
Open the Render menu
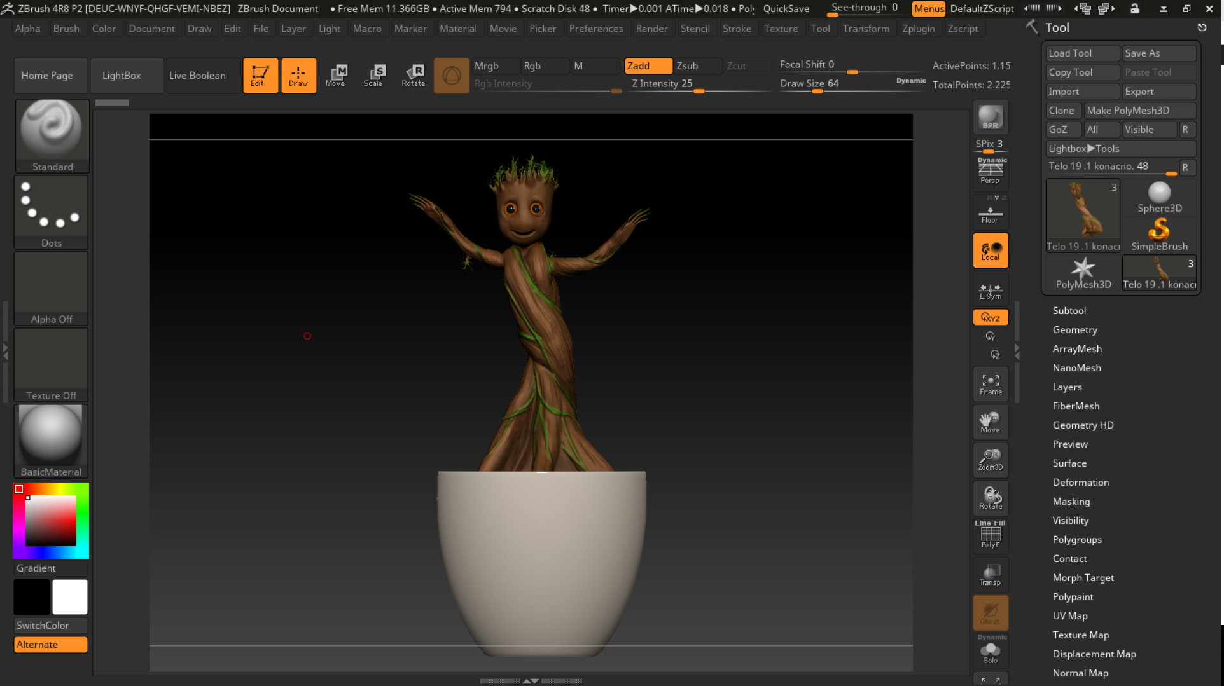click(x=652, y=29)
